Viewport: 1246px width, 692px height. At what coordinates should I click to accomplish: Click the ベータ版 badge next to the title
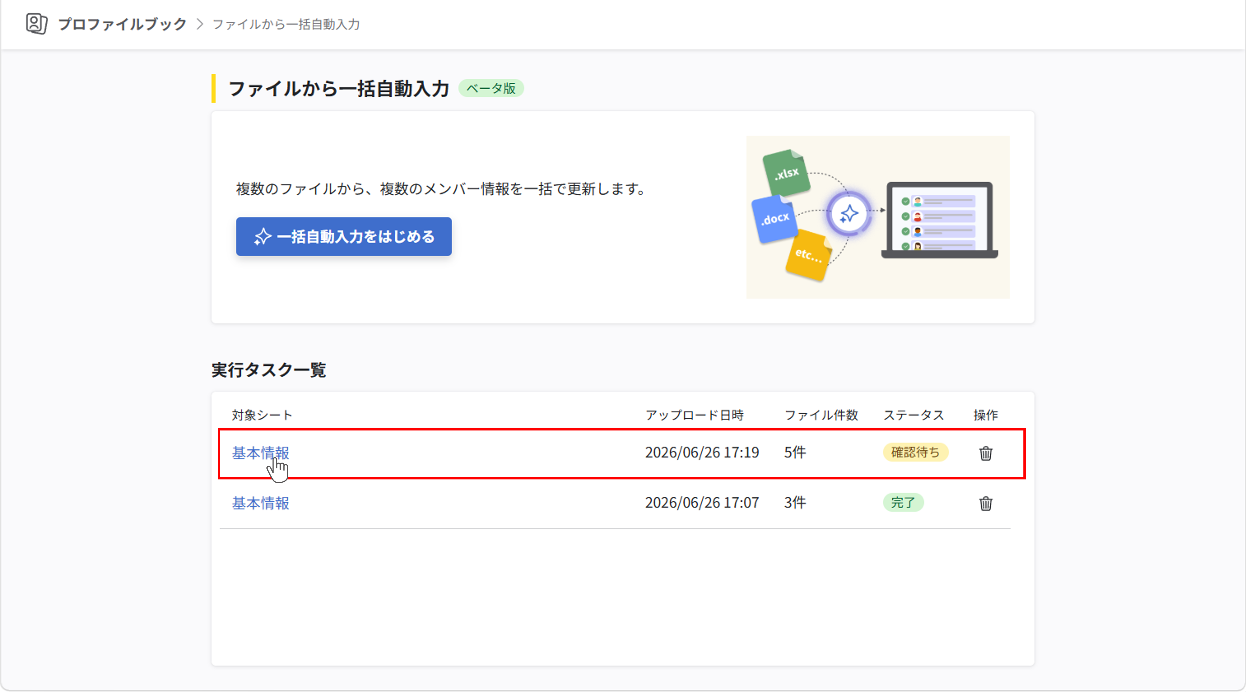[491, 89]
